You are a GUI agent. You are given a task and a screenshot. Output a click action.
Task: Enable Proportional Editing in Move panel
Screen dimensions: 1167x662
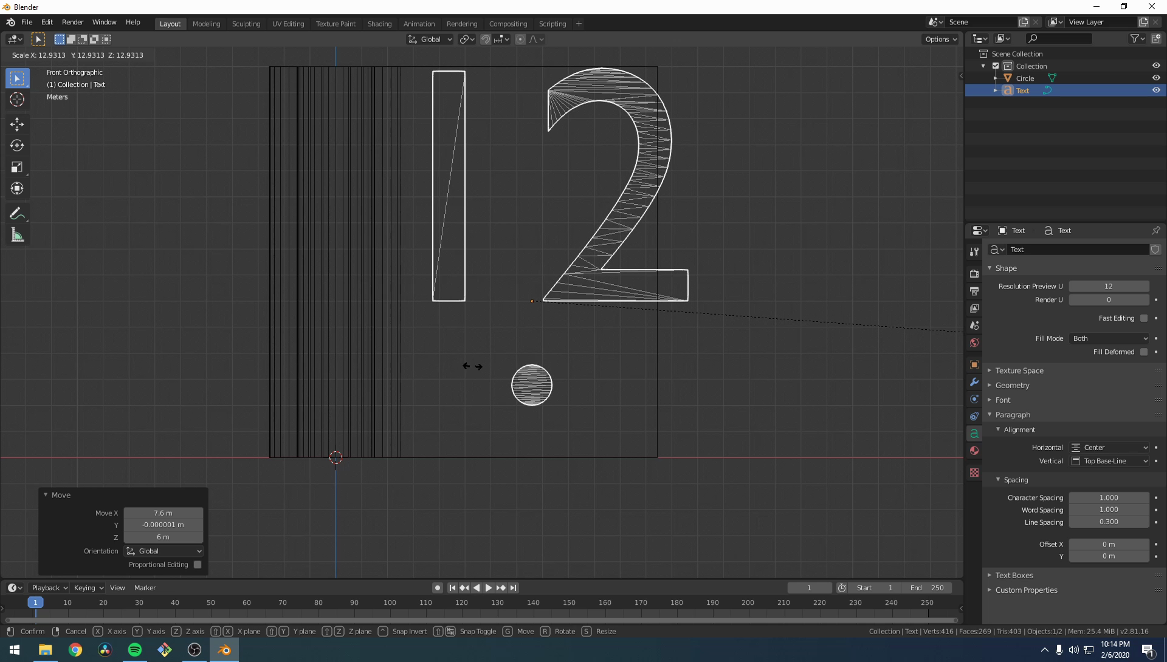[x=198, y=565]
